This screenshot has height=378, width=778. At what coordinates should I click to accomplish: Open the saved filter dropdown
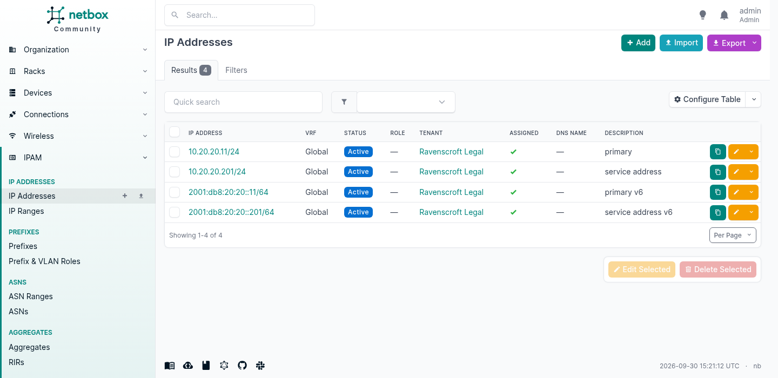406,102
